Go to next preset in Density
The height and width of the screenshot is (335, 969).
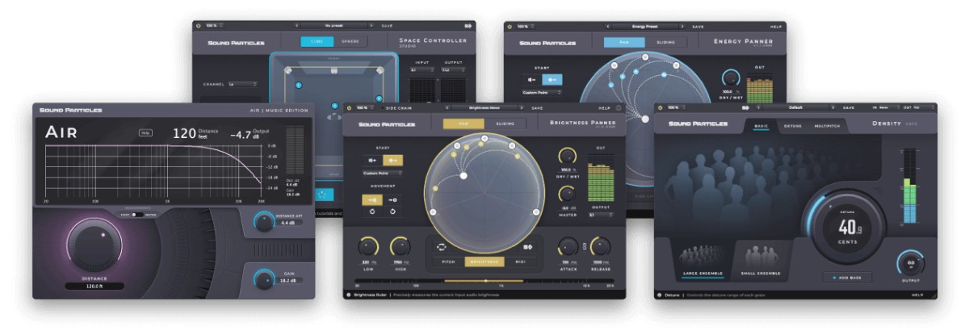[833, 107]
